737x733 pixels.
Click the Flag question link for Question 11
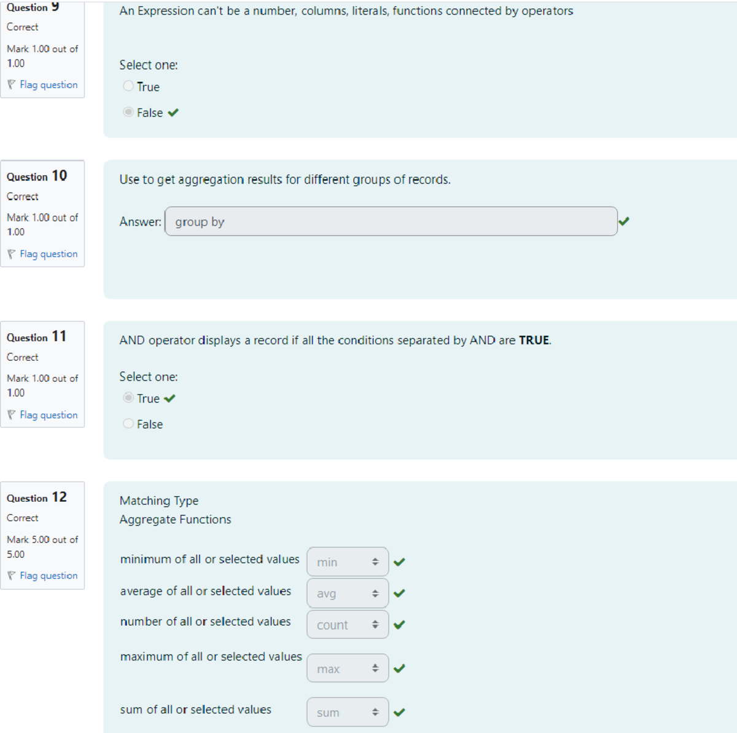tap(49, 415)
